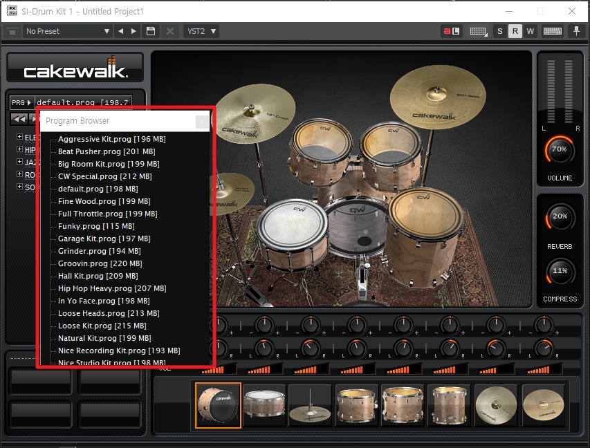Select Hall Kit.prog [209 MB]

[98, 276]
